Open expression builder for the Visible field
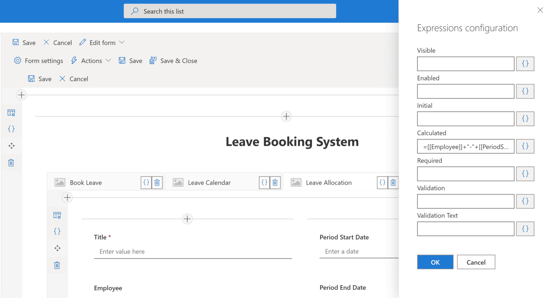This screenshot has width=550, height=298. [525, 63]
